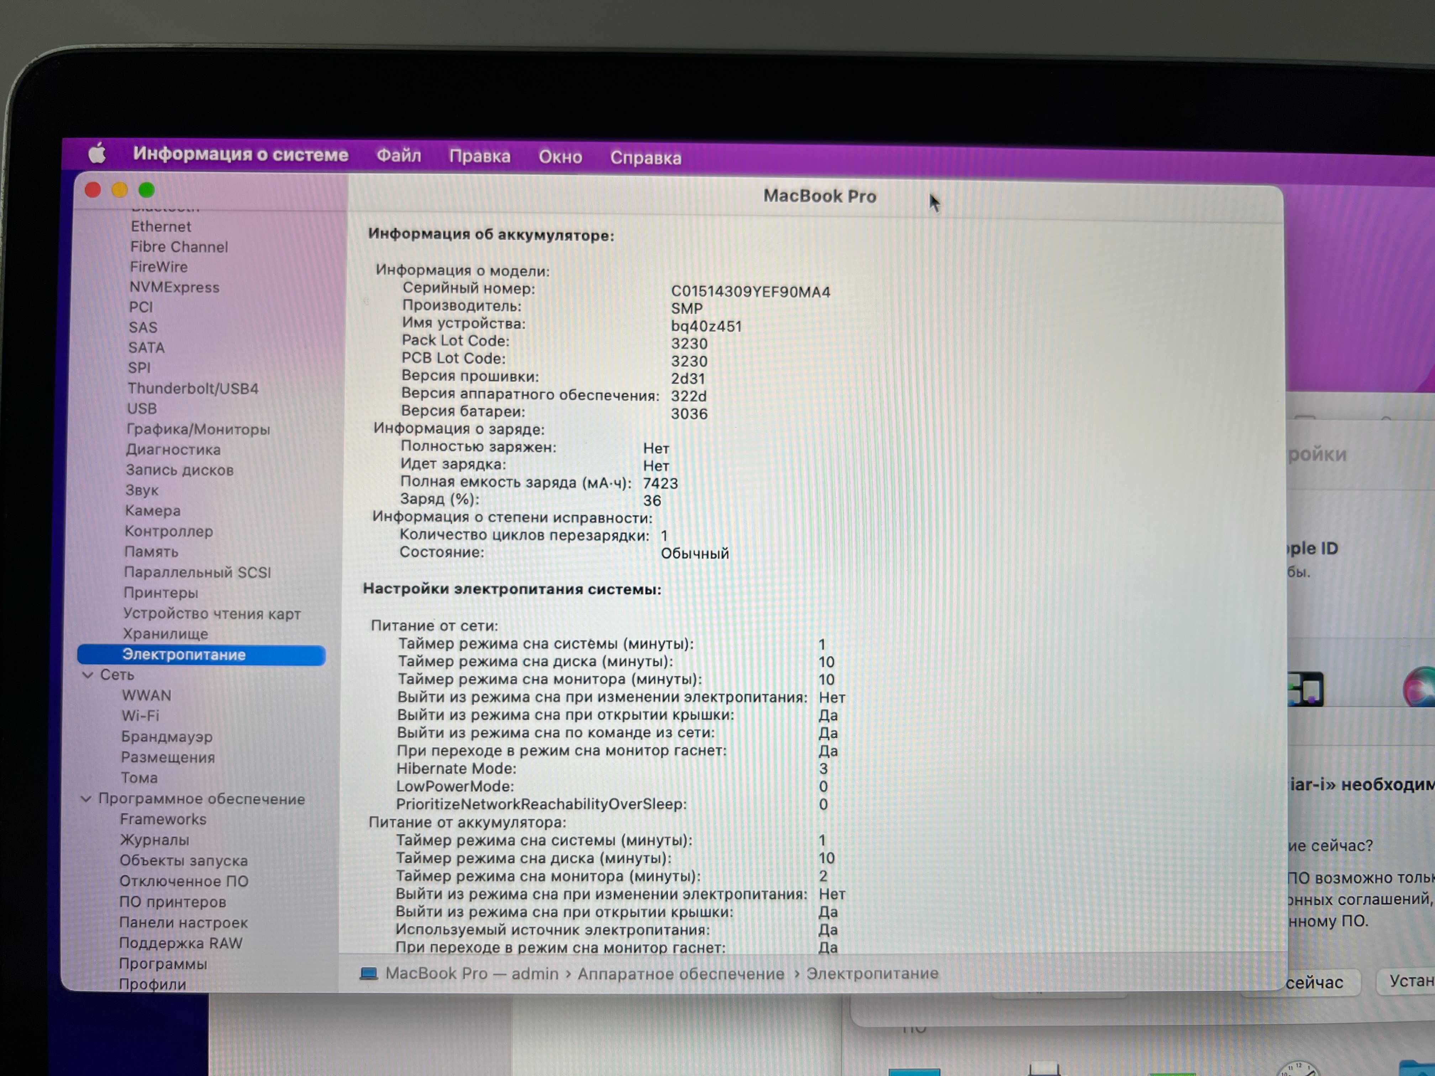Image resolution: width=1435 pixels, height=1076 pixels.
Task: Click the laptop icon in path bar
Action: coord(368,974)
